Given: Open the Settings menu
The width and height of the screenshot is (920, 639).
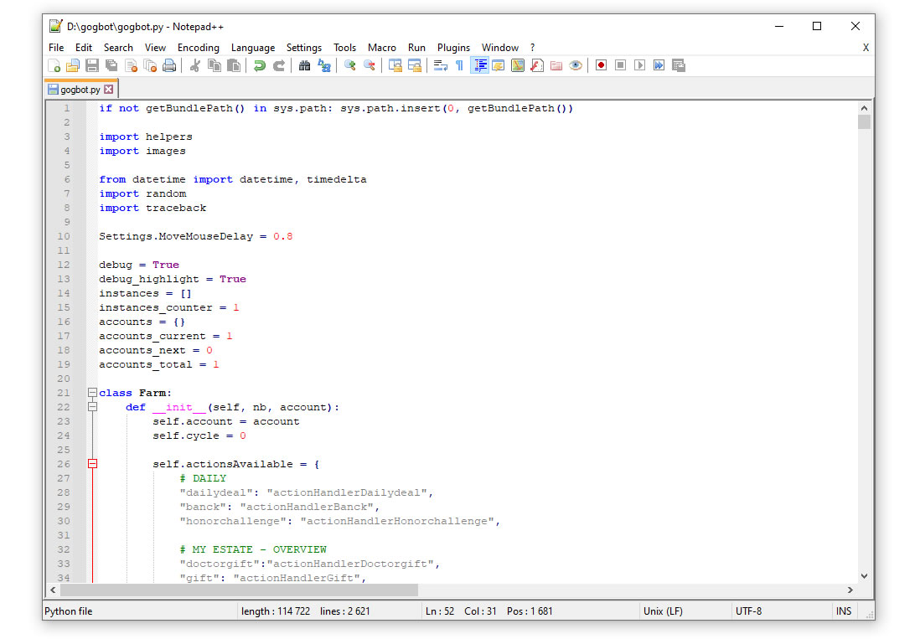Looking at the screenshot, I should tap(304, 48).
